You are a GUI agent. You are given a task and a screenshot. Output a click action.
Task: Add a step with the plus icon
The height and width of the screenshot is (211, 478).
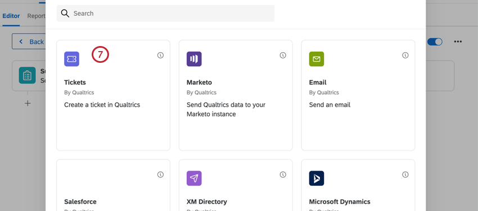28,103
